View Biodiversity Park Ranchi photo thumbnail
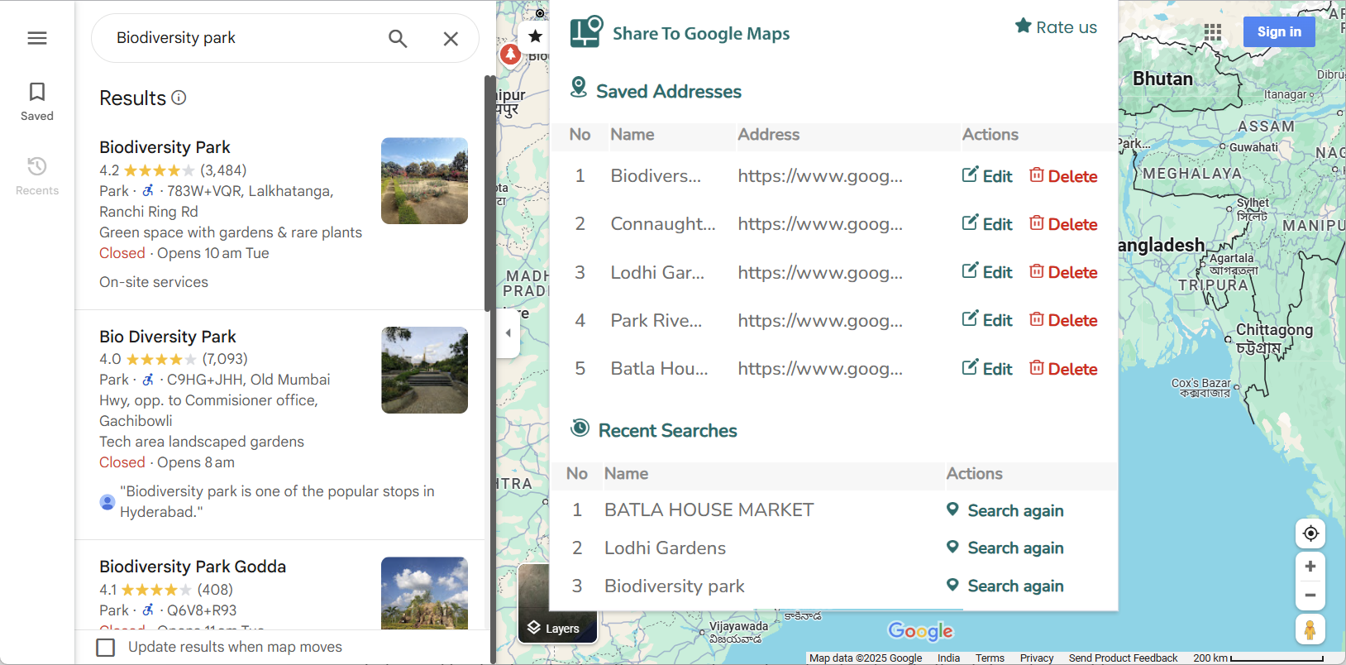1346x665 pixels. pyautogui.click(x=424, y=180)
